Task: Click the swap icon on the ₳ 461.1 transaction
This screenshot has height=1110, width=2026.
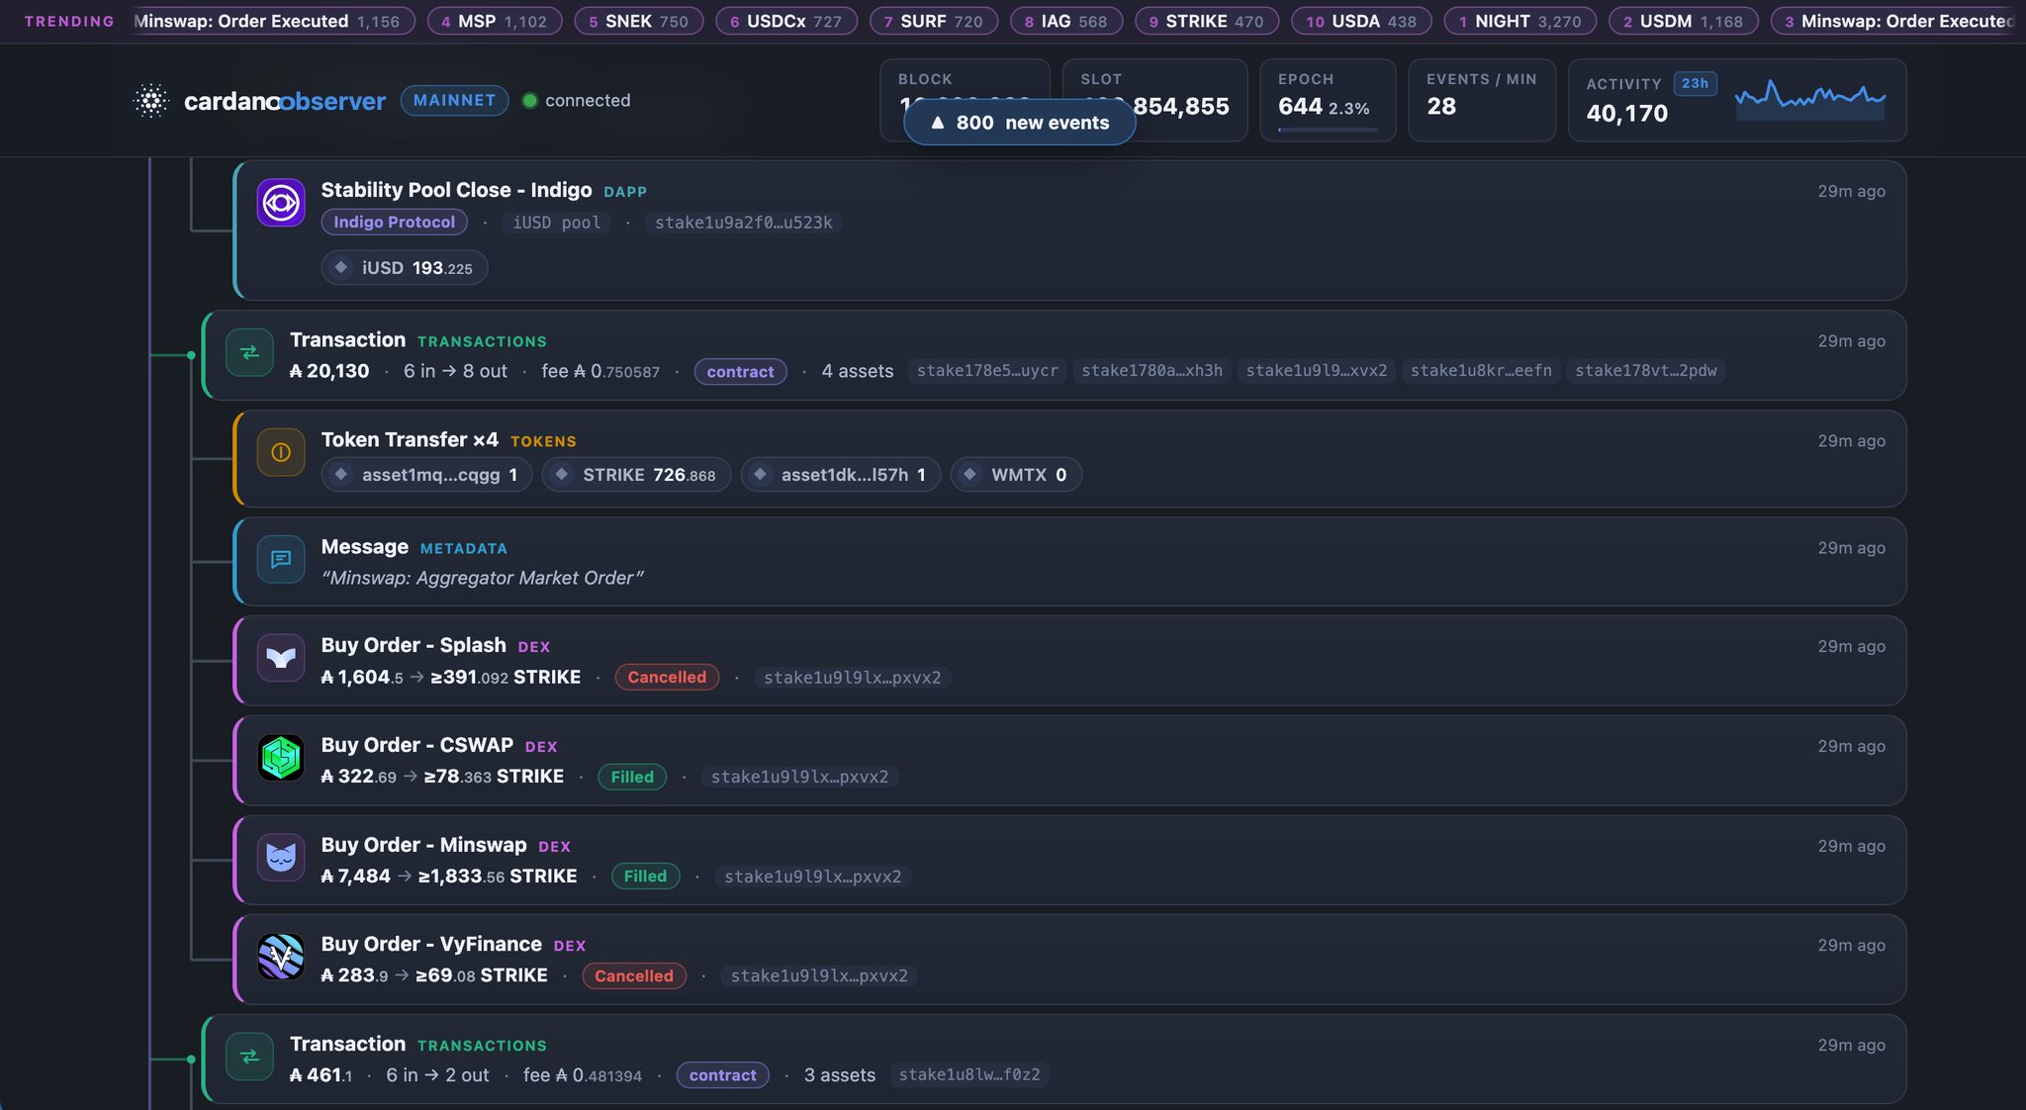Action: coord(249,1057)
